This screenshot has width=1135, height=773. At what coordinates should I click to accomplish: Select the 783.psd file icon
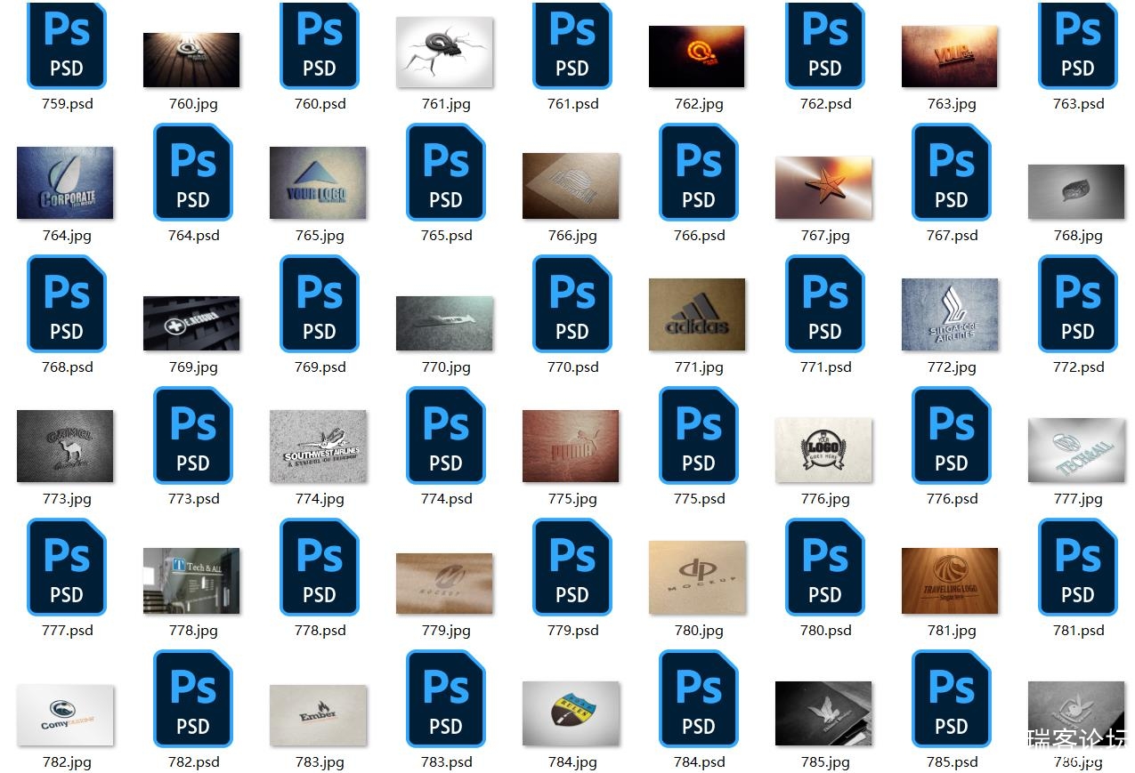(446, 699)
